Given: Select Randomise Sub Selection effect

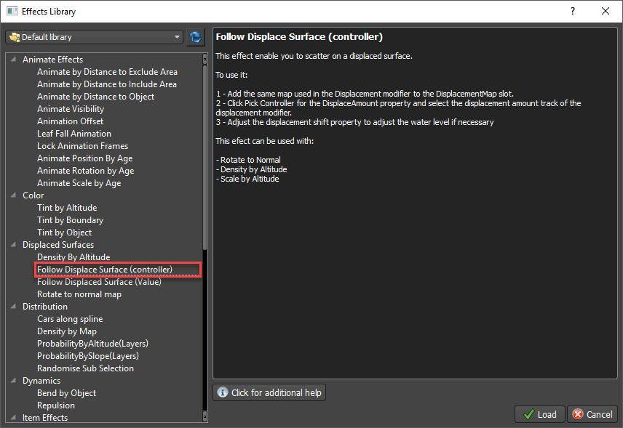Looking at the screenshot, I should [85, 368].
